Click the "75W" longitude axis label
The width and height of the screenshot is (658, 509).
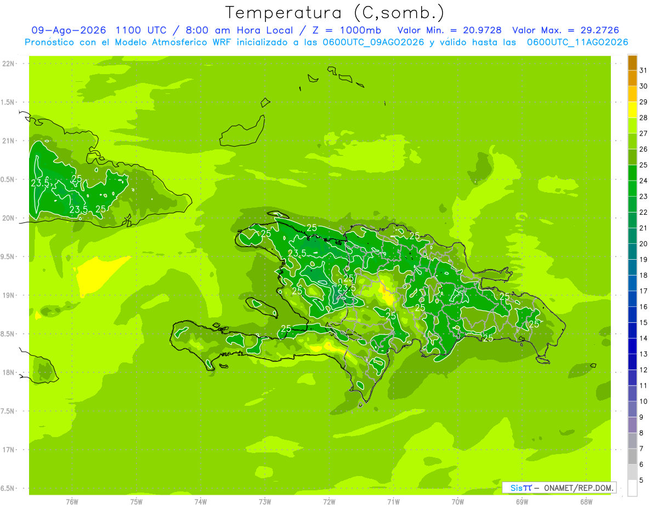tap(137, 502)
